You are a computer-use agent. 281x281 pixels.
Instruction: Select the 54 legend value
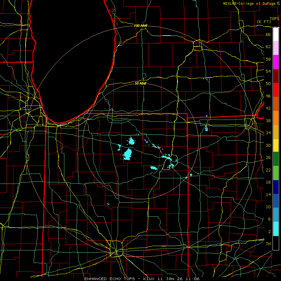pyautogui.click(x=268, y=71)
